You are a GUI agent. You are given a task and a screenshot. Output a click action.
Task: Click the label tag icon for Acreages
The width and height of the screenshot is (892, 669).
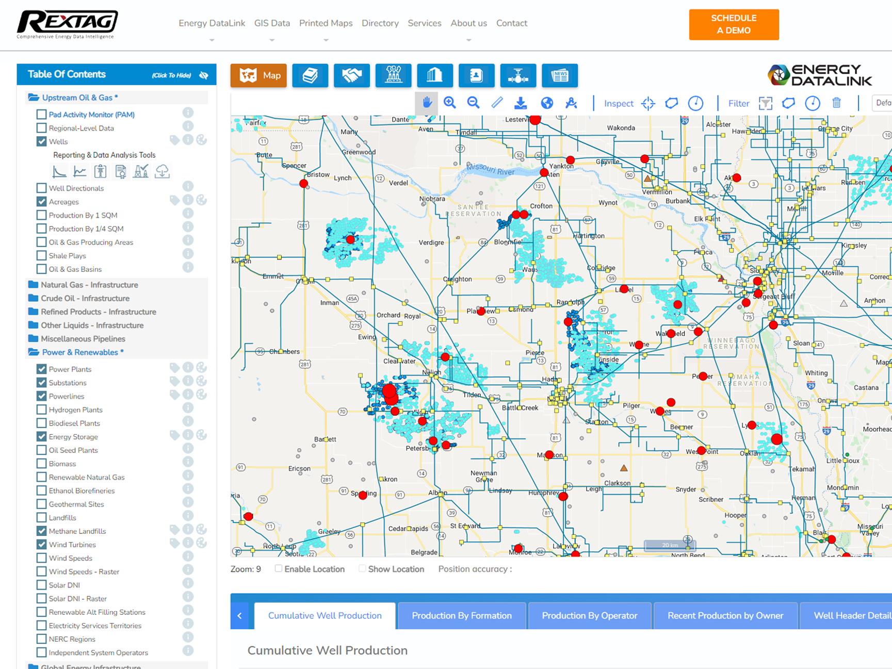[174, 200]
